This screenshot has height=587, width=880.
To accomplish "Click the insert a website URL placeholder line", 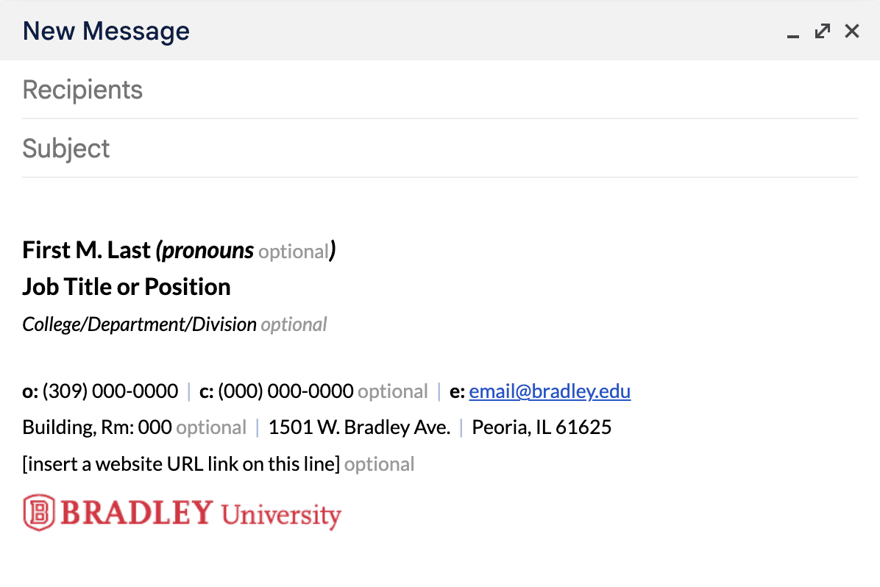I will [x=182, y=464].
